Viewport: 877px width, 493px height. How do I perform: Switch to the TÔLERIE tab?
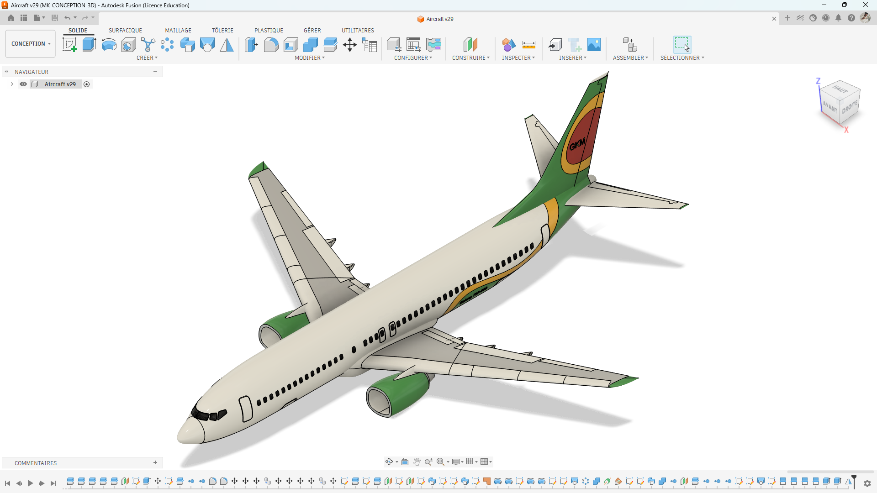pyautogui.click(x=222, y=31)
